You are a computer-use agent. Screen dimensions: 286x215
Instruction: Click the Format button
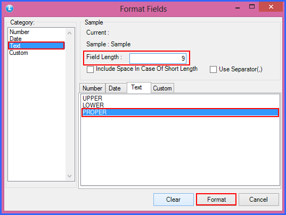point(216,200)
